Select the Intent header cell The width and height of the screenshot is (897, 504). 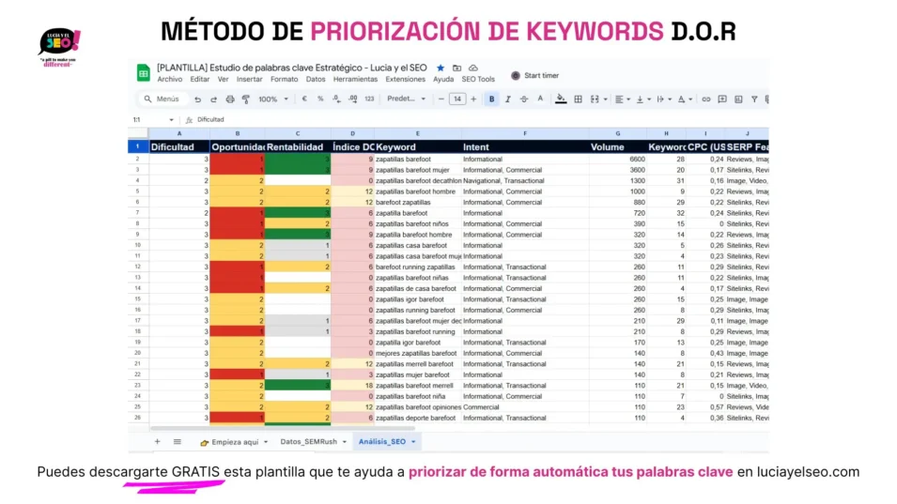tap(525, 146)
